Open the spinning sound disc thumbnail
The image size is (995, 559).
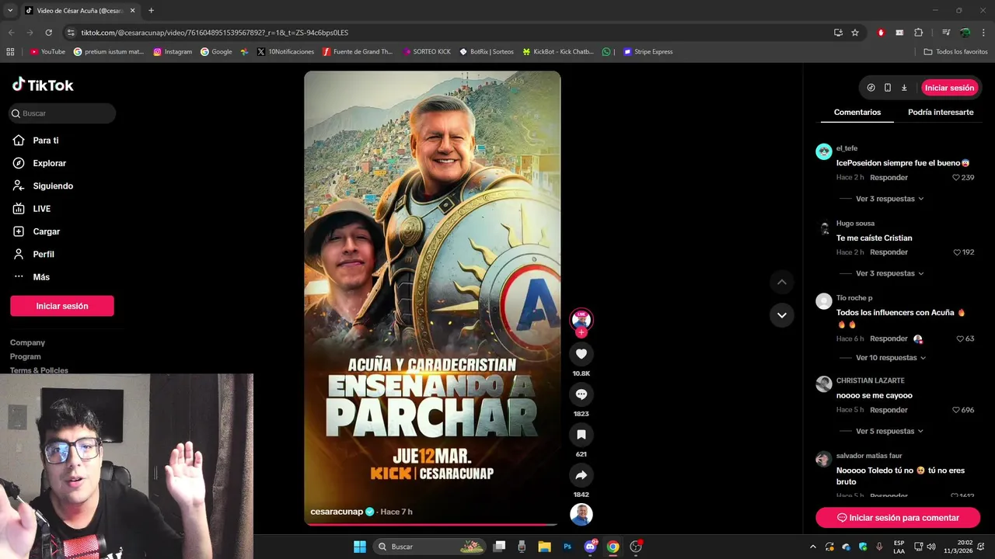[x=581, y=515]
